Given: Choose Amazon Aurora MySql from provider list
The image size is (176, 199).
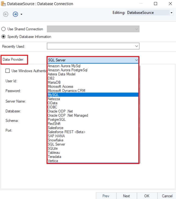Looking at the screenshot, I should [x=93, y=66].
